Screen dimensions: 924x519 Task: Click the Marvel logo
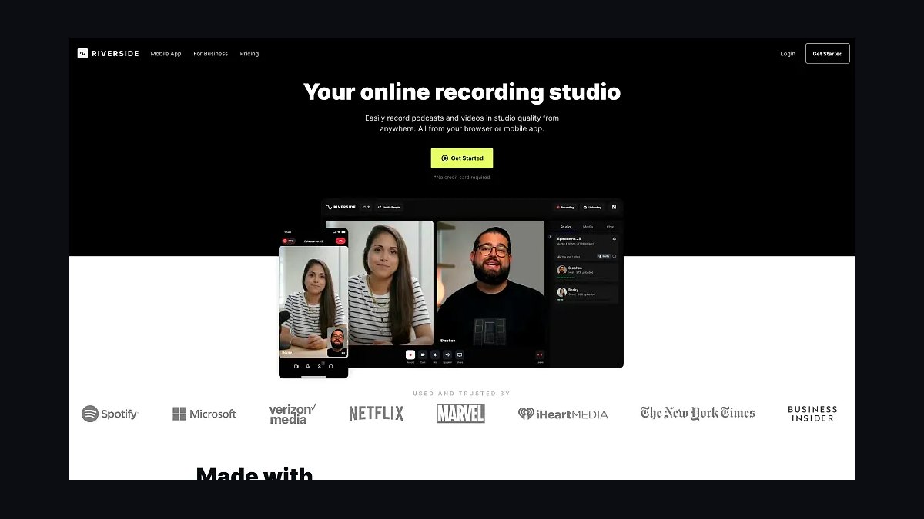[460, 414]
